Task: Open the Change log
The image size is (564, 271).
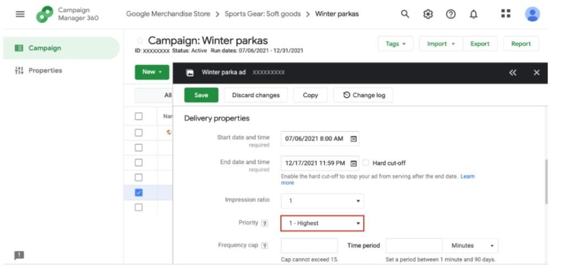Action: coord(364,95)
